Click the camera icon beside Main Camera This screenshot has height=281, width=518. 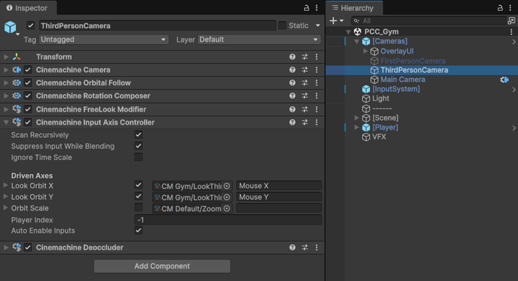504,79
